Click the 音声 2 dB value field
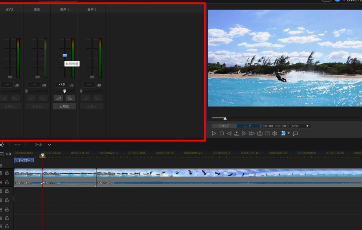Image resolution: width=362 pixels, height=230 pixels. (89, 85)
